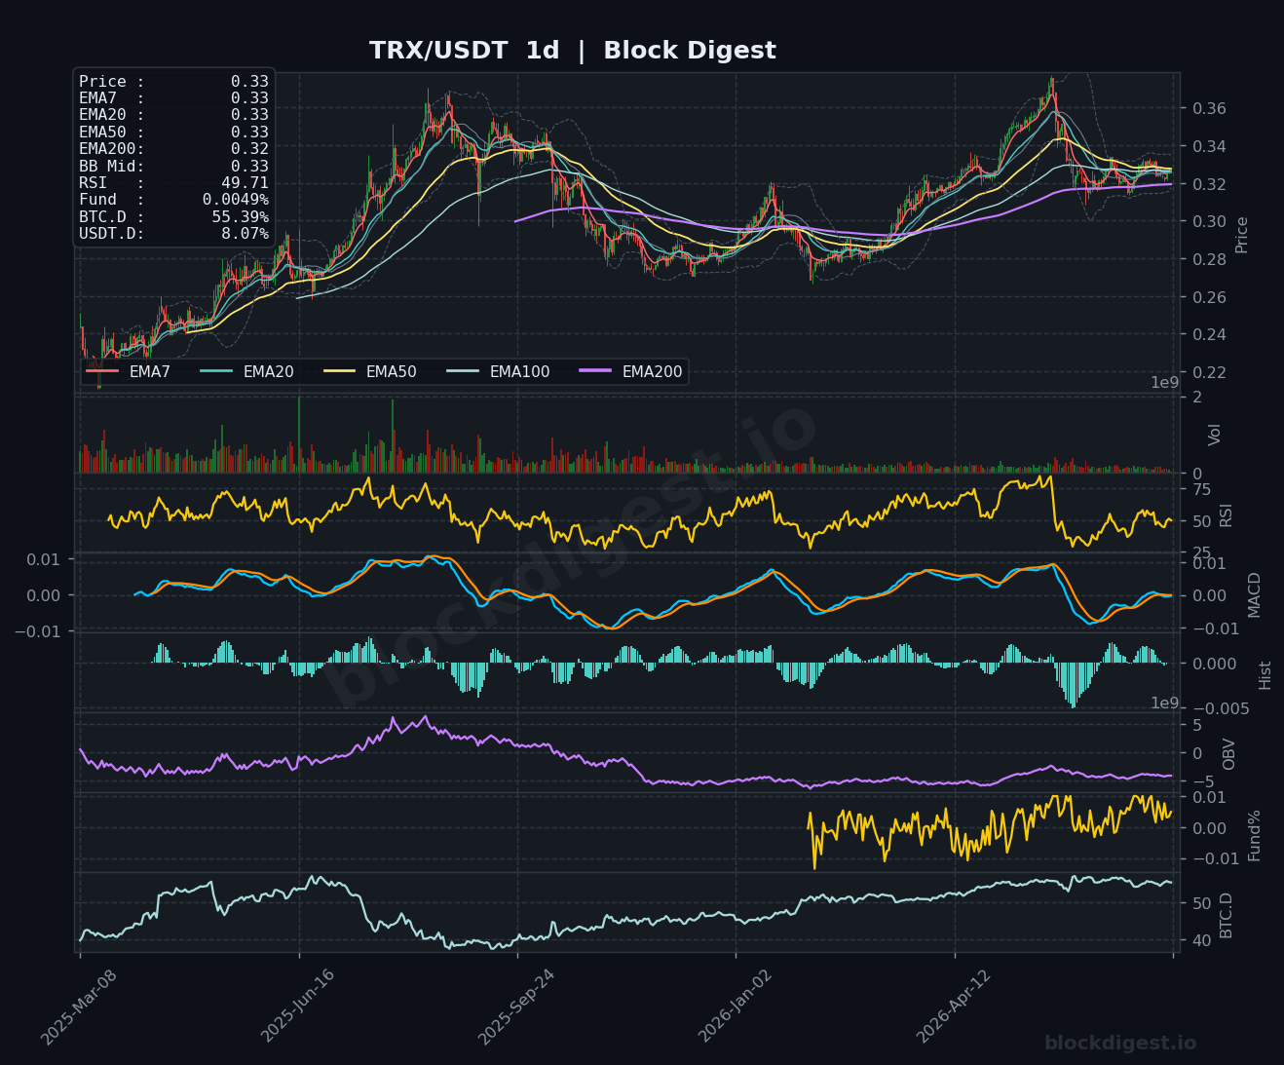Screen dimensions: 1284x1065
Task: Click the BTC.D panel axis label
Action: pos(1227,915)
